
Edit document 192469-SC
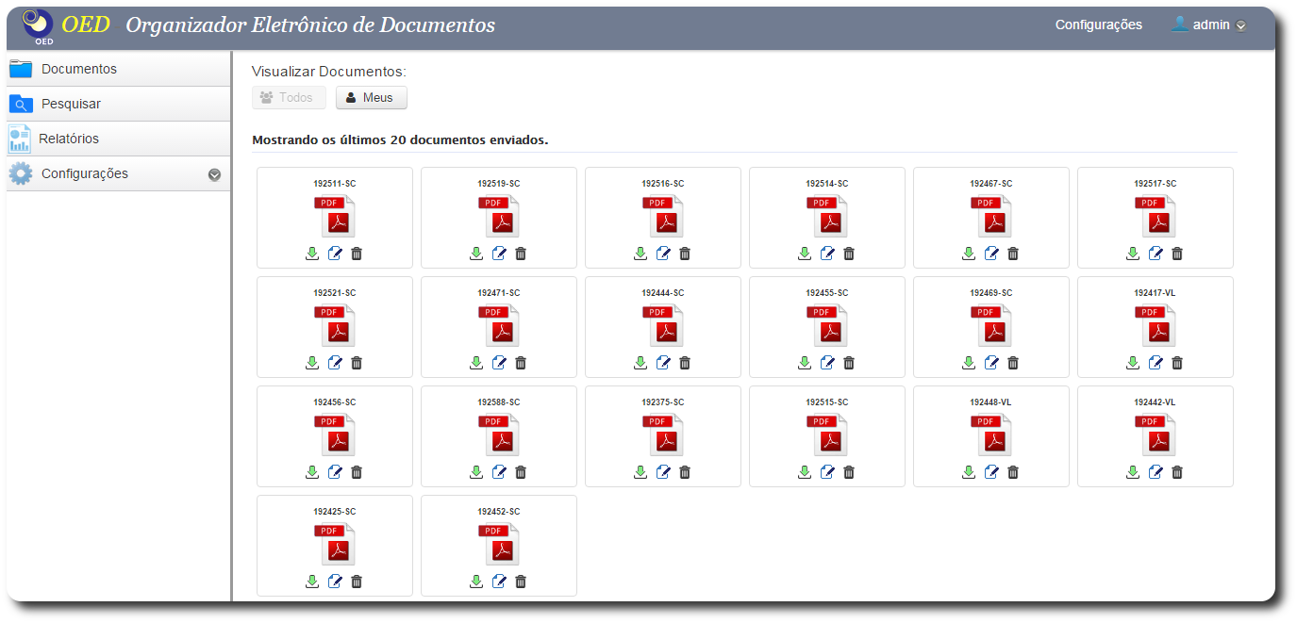[x=991, y=363]
